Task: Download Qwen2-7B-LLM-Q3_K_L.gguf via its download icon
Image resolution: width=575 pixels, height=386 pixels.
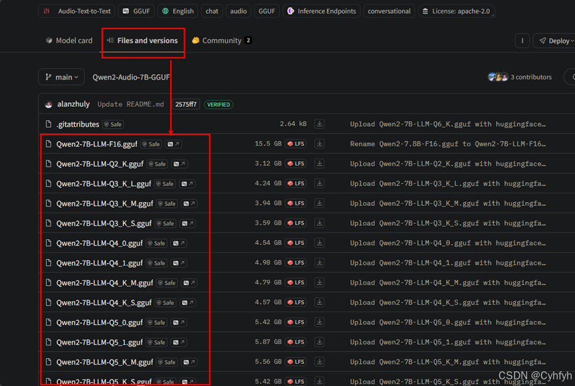Action: (x=319, y=183)
